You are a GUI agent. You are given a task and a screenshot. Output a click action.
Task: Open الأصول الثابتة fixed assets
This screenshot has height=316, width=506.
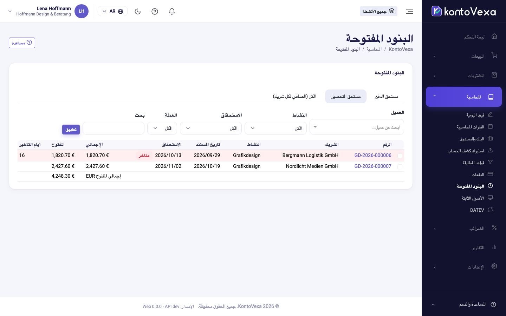[477, 198]
